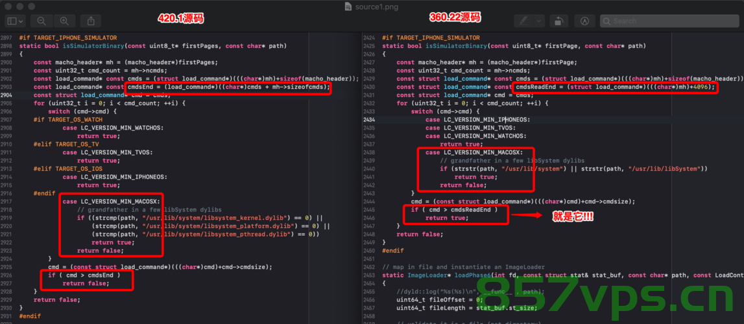The width and height of the screenshot is (744, 324).
Task: Show the Markup toolbar
Action: 584,21
